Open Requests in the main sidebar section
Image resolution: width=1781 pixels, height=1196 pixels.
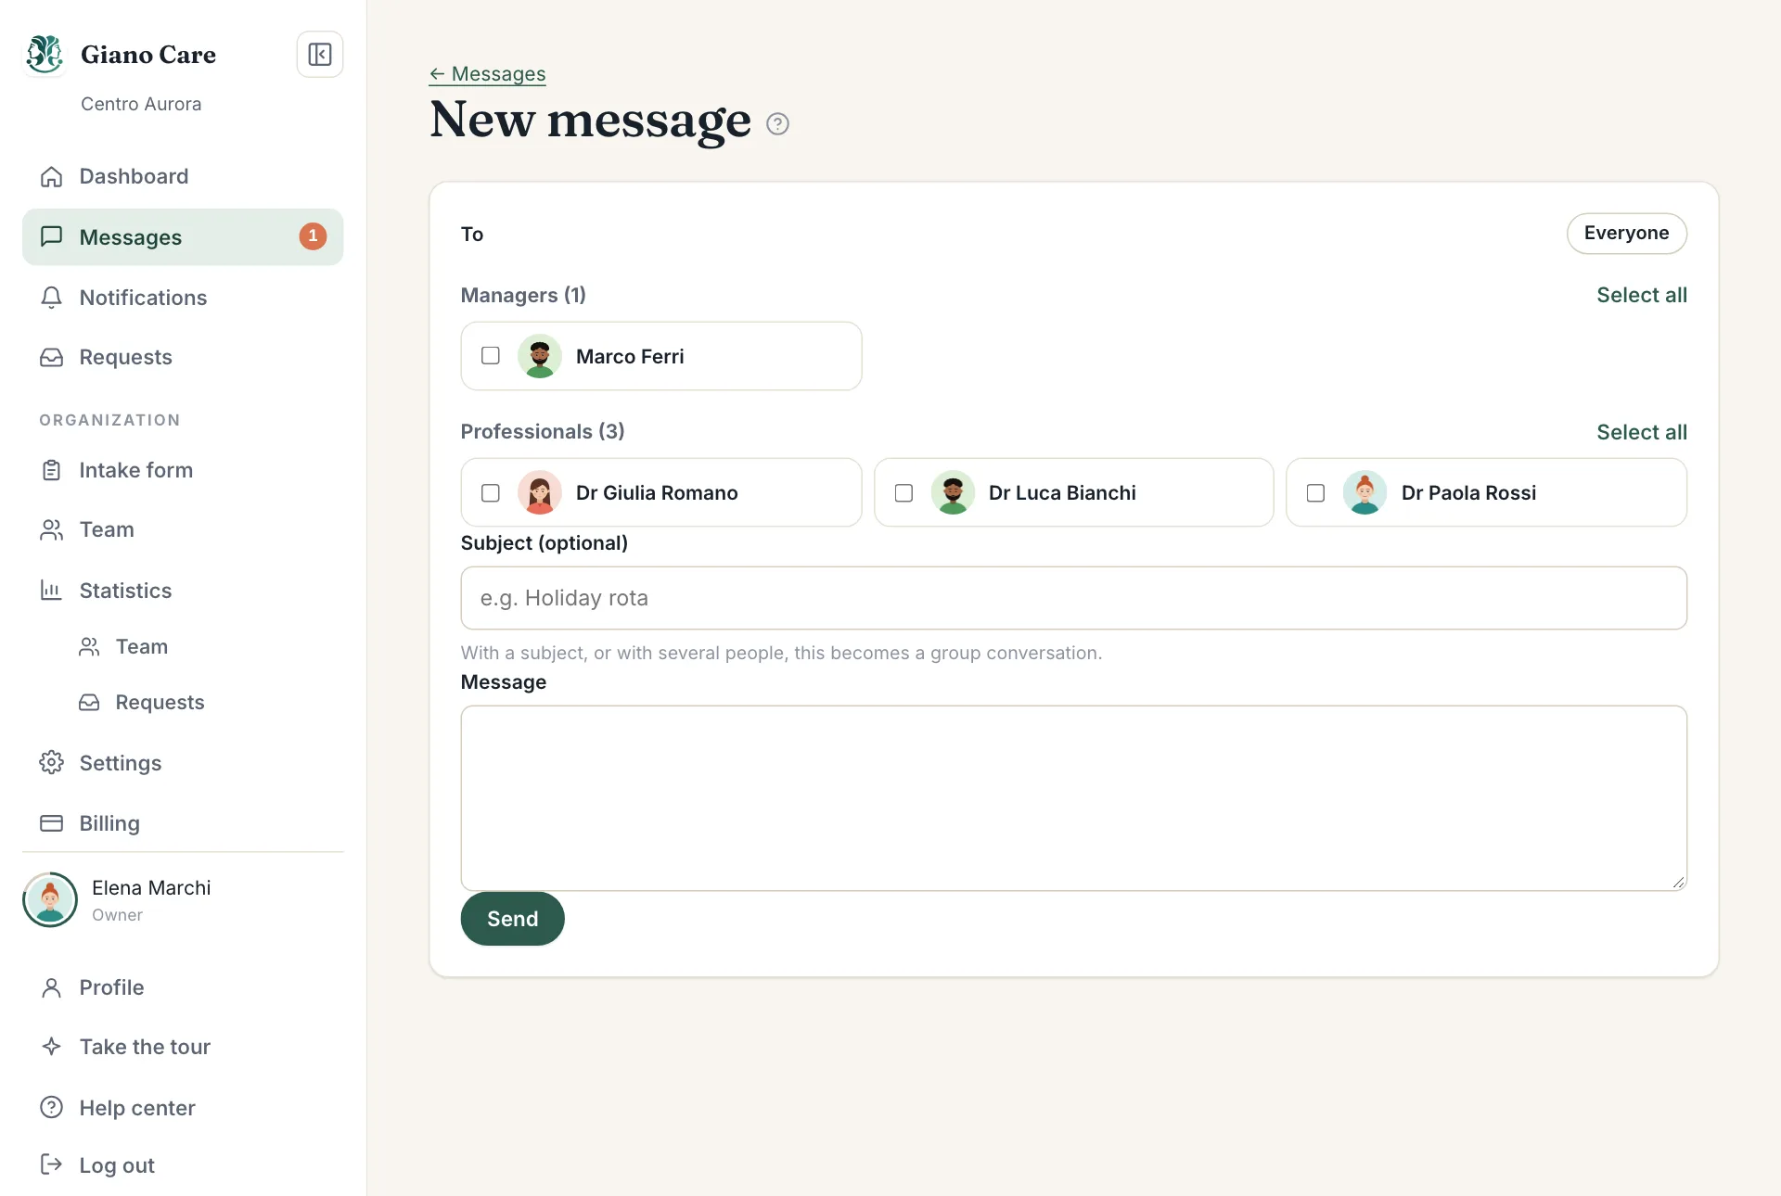(x=183, y=357)
